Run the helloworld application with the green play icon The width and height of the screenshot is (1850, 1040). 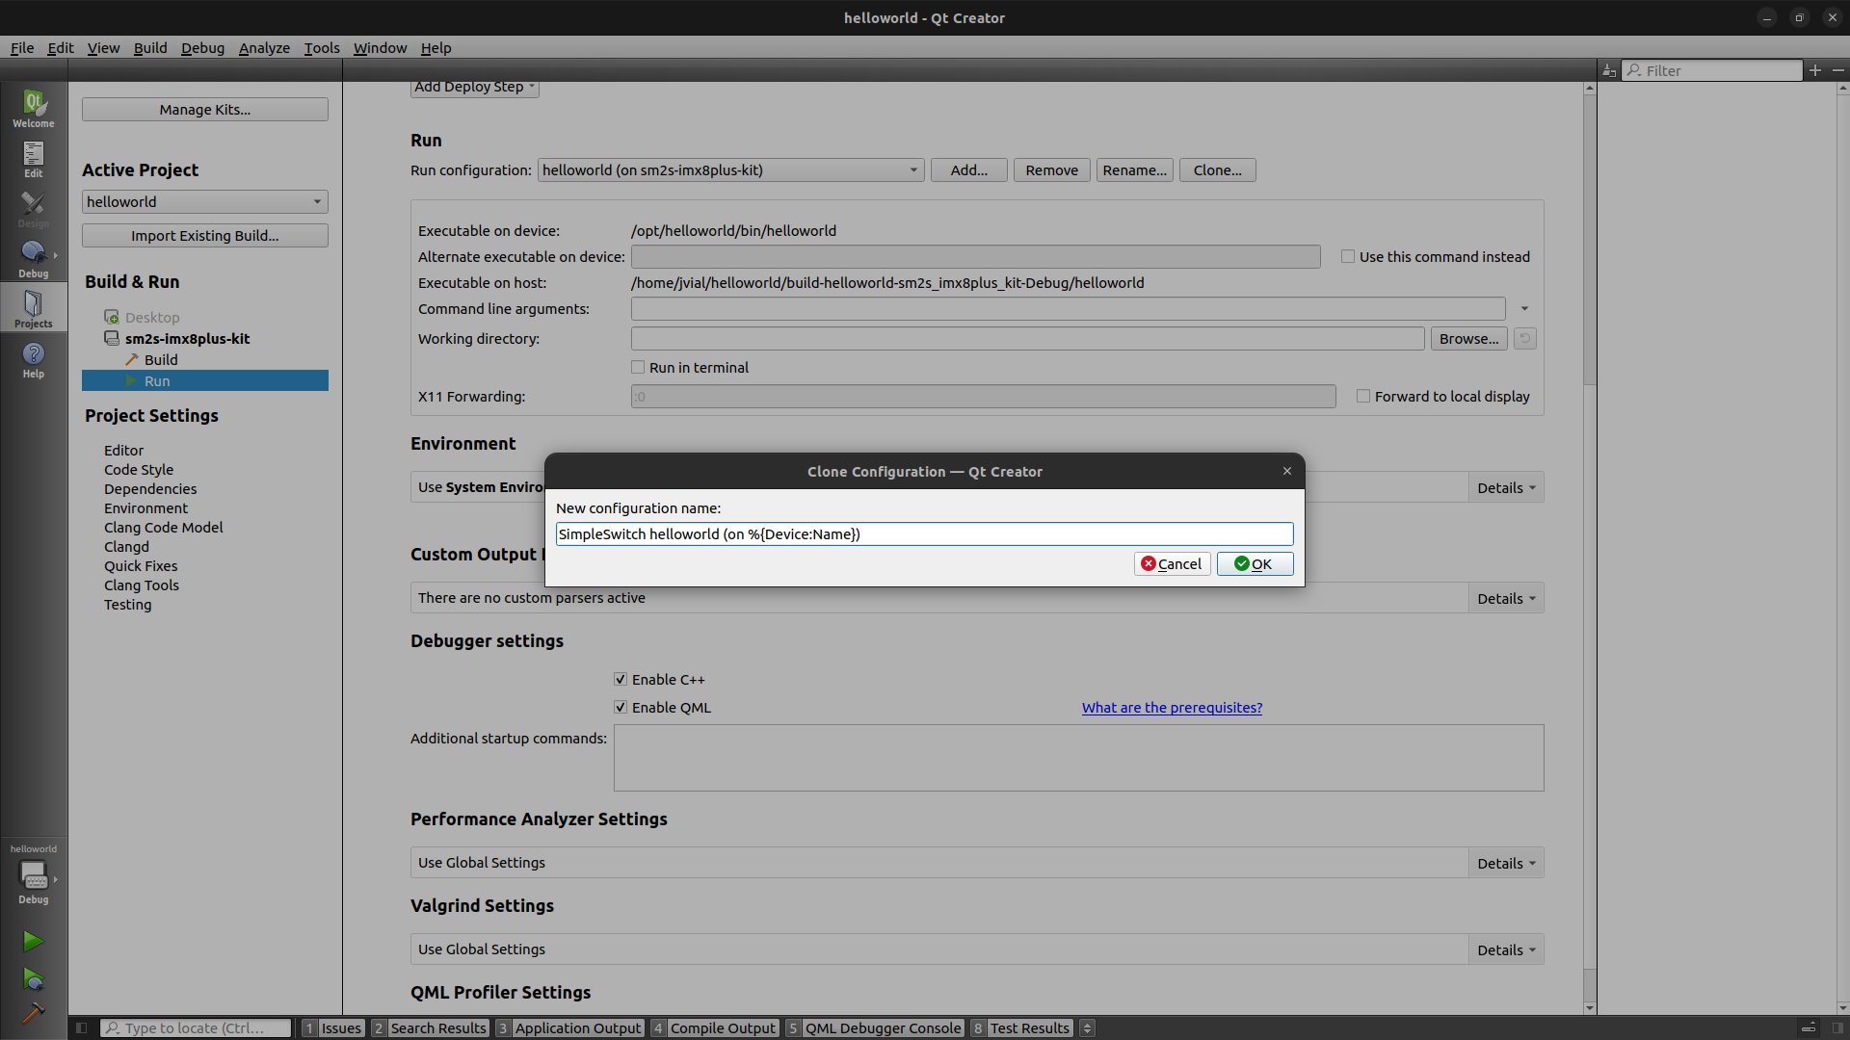(x=33, y=941)
